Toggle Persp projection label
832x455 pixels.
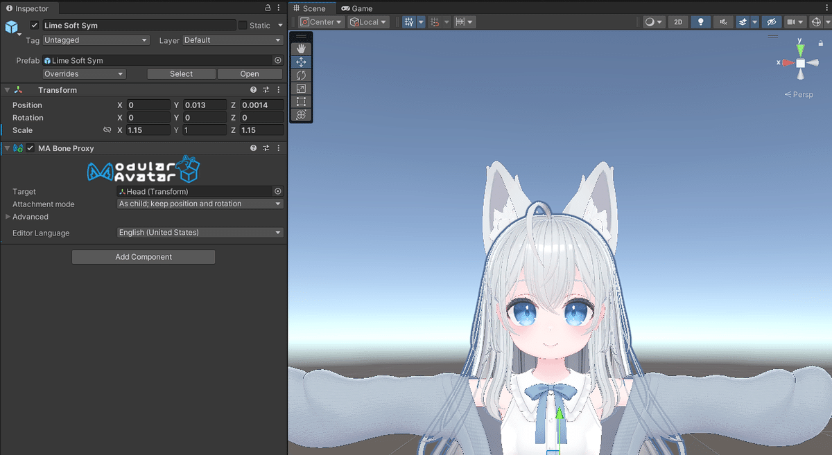click(x=799, y=94)
